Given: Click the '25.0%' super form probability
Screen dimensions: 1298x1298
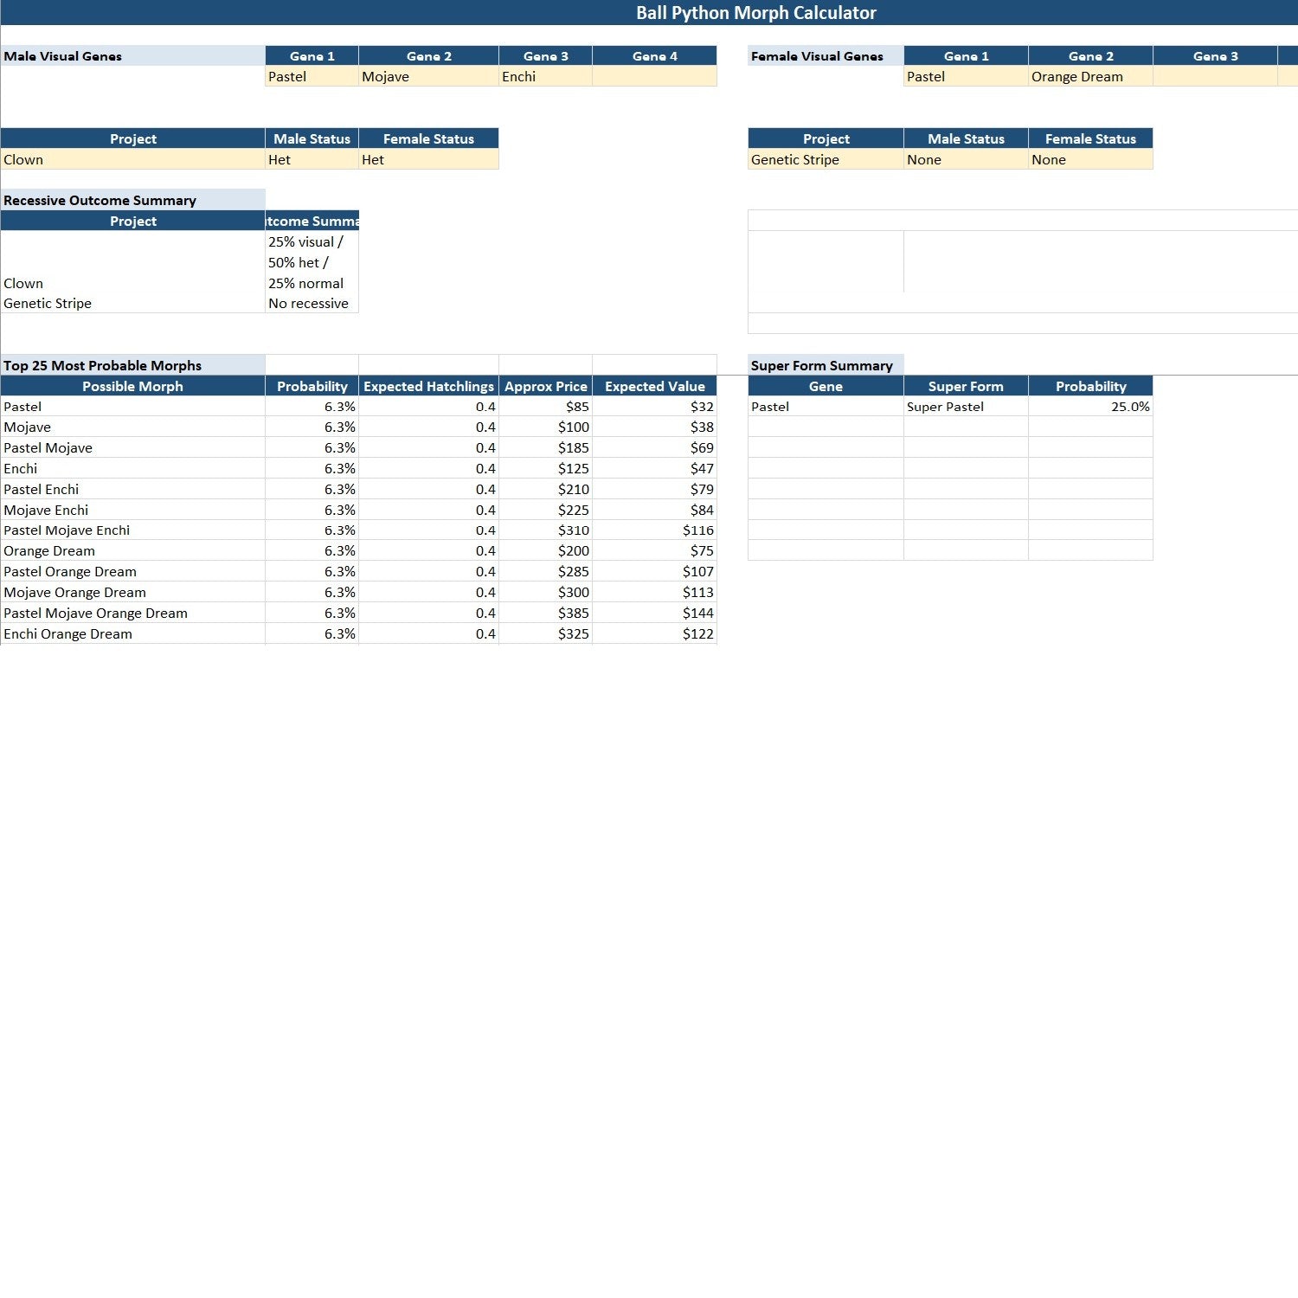Looking at the screenshot, I should click(1090, 406).
